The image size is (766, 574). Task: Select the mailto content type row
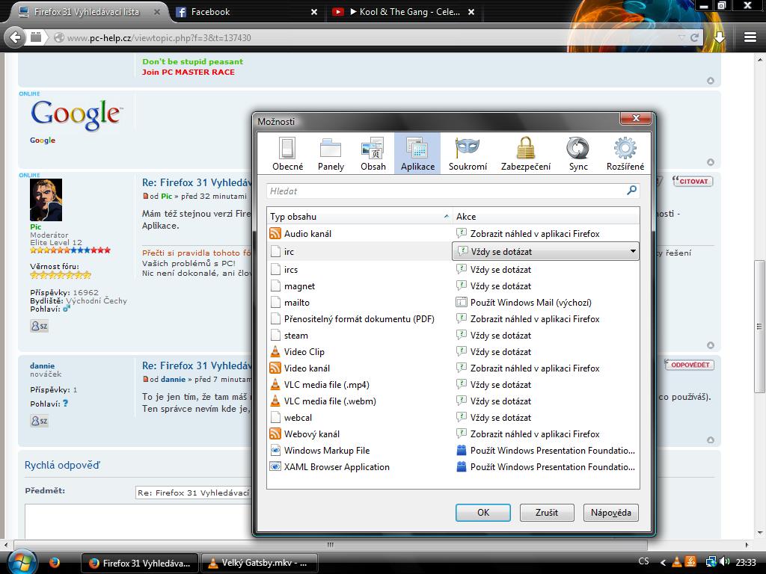point(453,303)
